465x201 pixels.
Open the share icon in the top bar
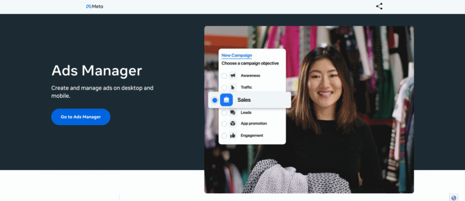[x=379, y=6]
